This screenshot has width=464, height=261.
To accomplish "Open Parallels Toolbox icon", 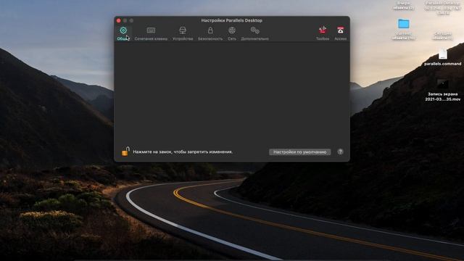I will click(323, 33).
